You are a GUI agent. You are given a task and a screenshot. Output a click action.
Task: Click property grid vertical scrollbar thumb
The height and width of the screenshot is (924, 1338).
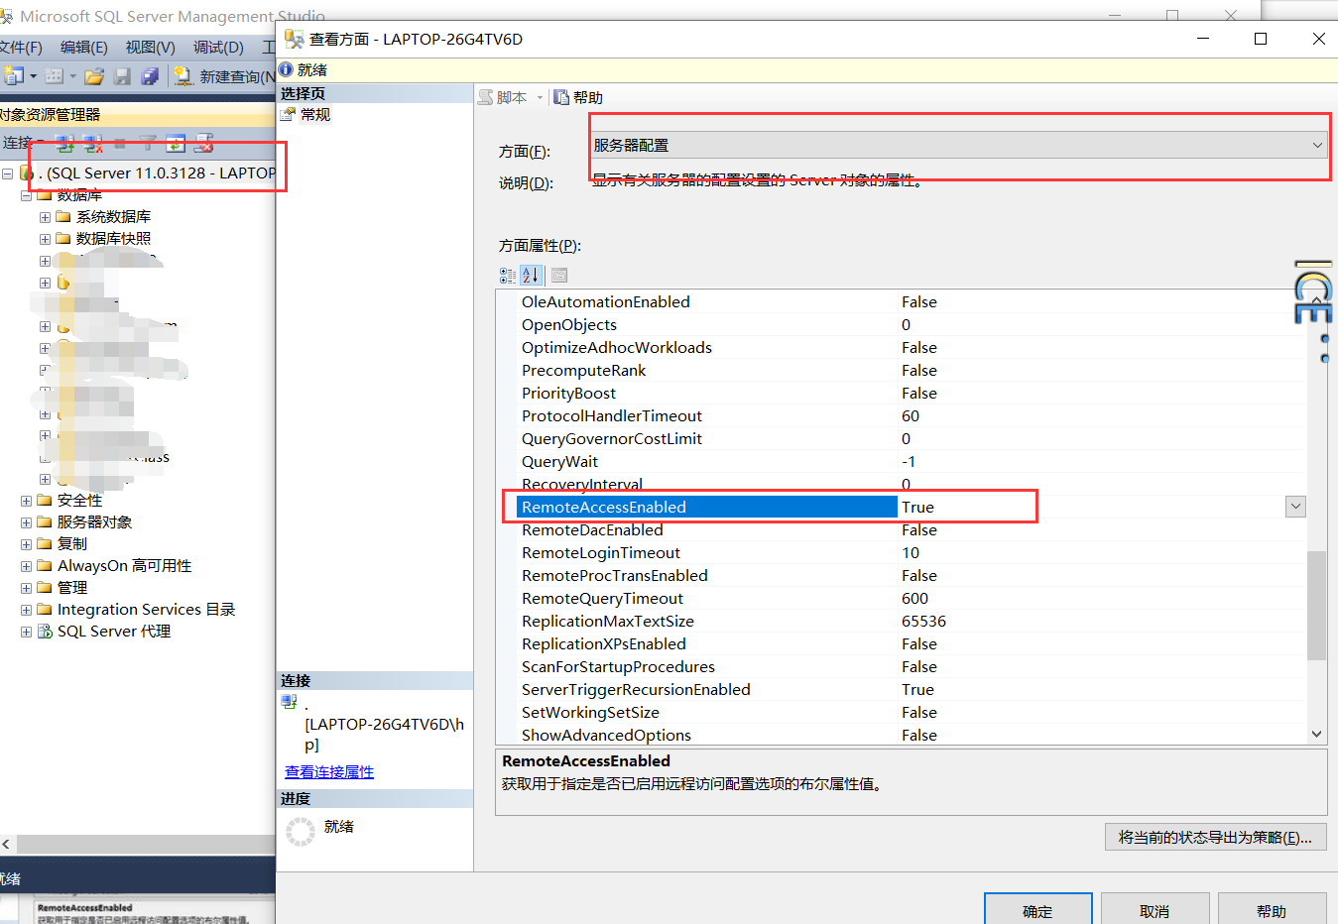[x=1316, y=605]
